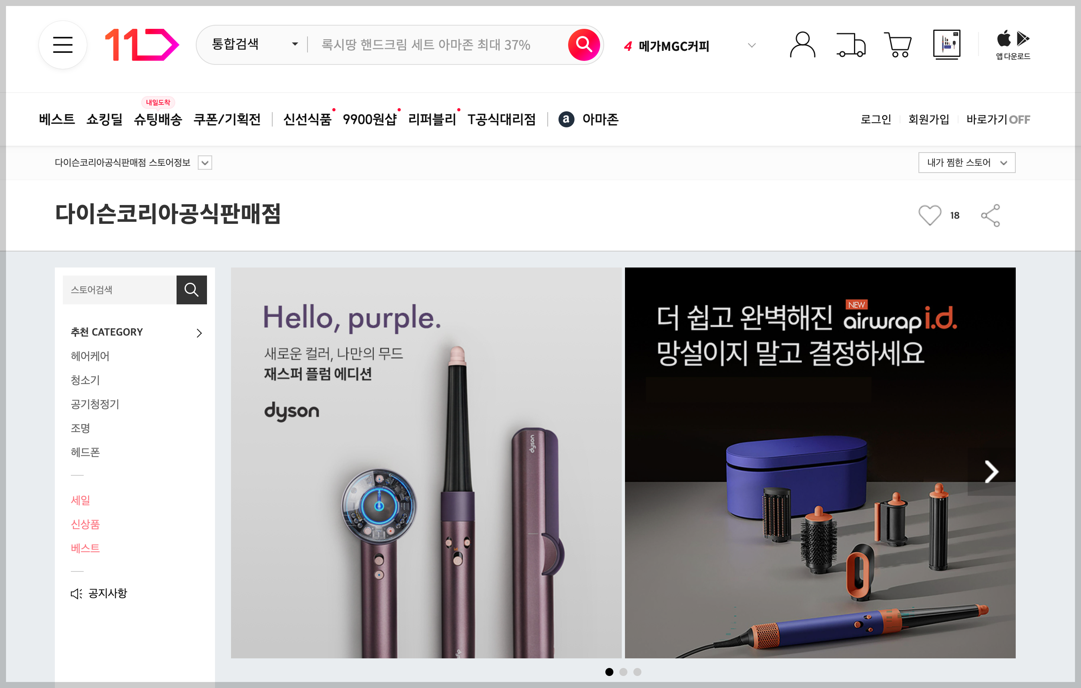
Task: Click the app download Apple/Play icons
Action: 1013,44
